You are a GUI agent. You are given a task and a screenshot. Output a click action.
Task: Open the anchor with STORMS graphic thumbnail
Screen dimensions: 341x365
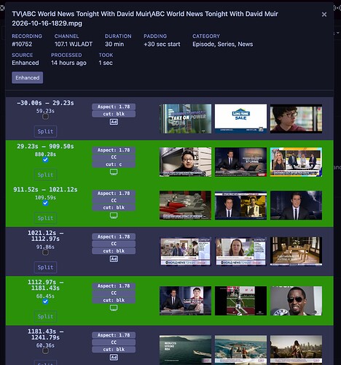(240, 162)
